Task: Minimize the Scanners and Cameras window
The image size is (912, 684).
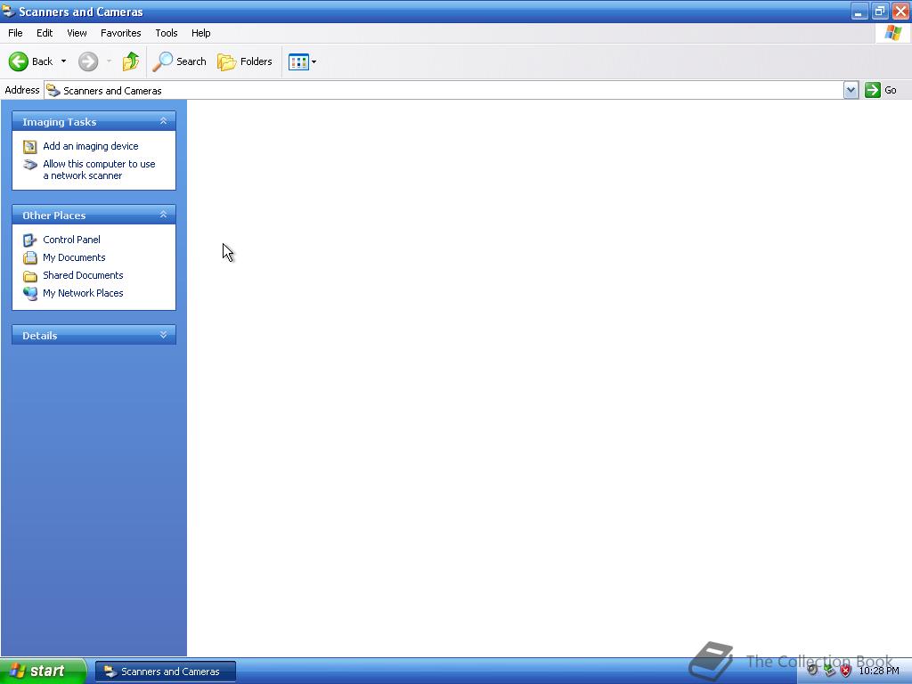Action: tap(859, 11)
